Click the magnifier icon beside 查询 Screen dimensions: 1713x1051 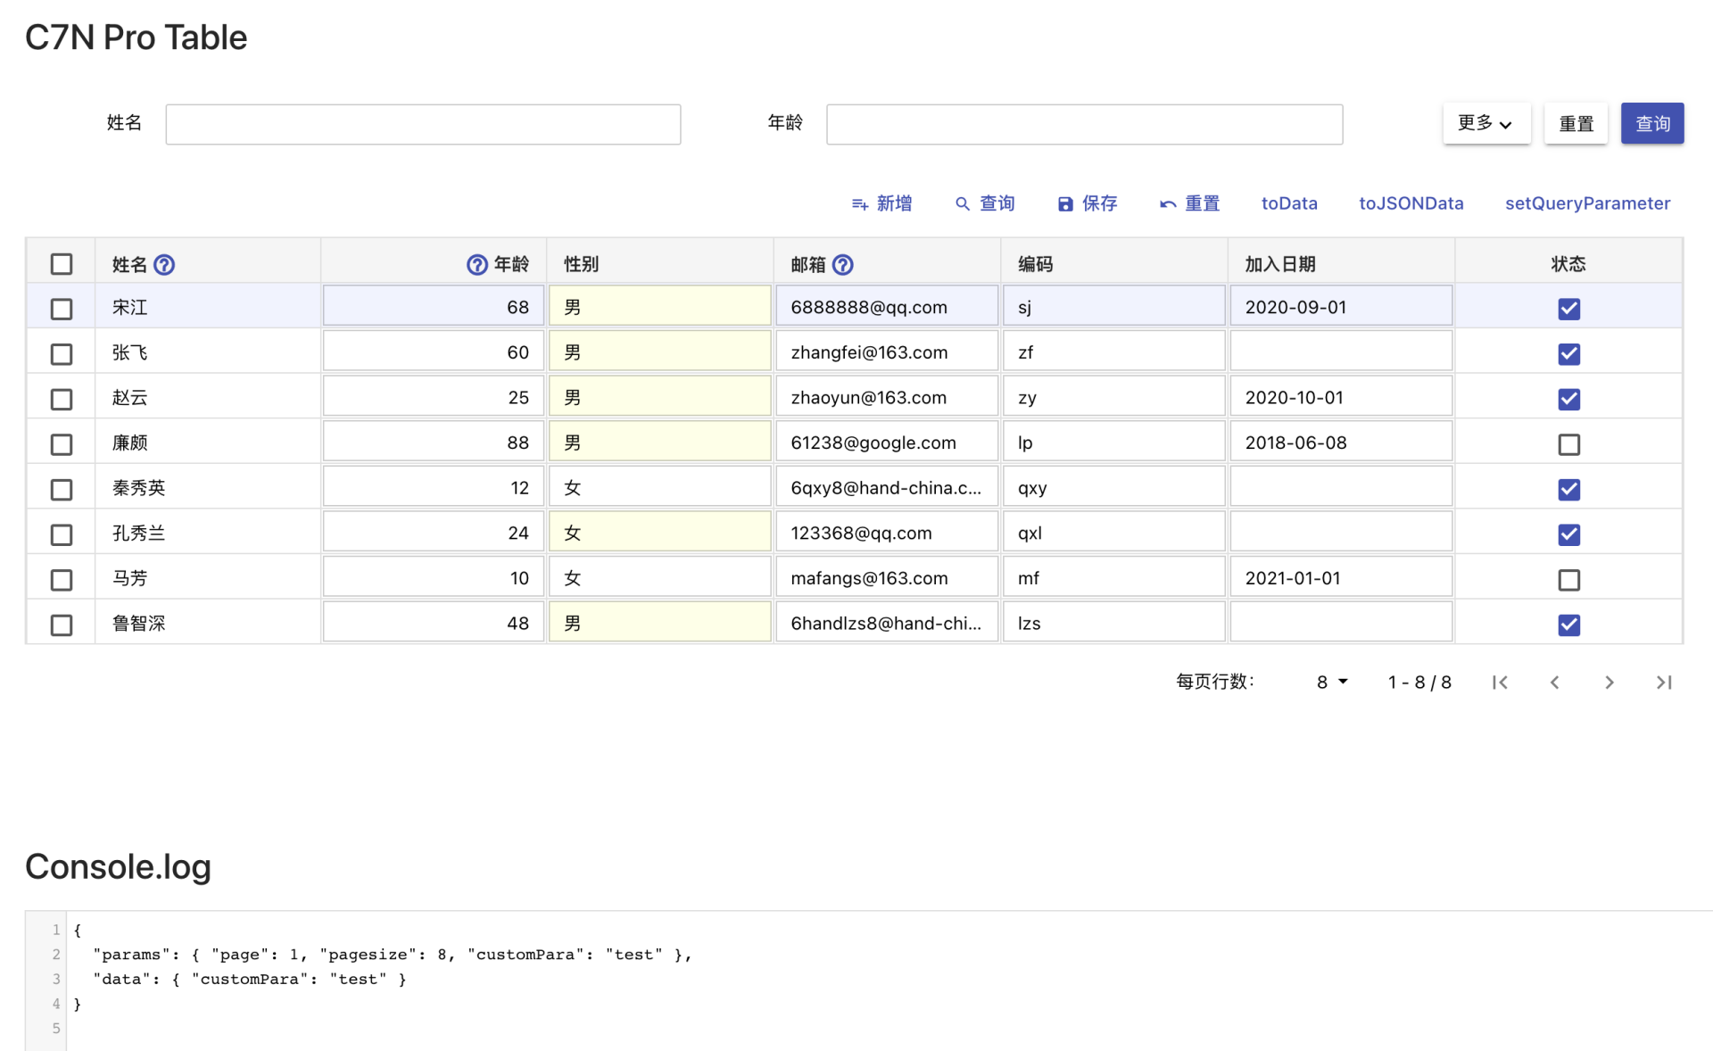[962, 203]
